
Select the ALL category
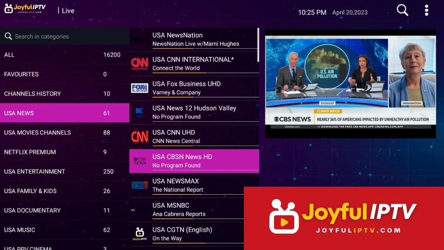[x=65, y=55]
